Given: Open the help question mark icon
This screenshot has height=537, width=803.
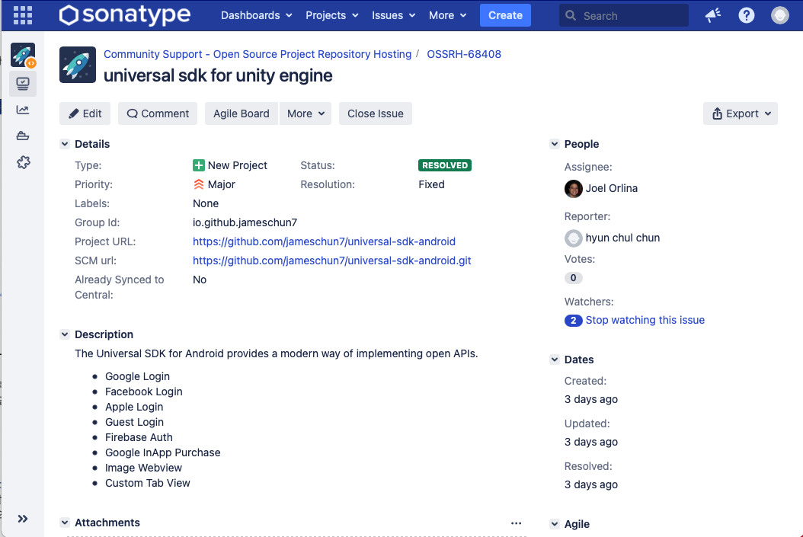Looking at the screenshot, I should pos(746,15).
